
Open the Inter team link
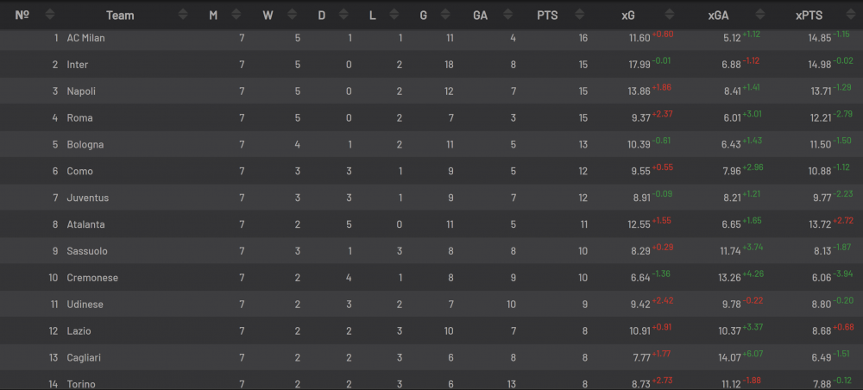coord(78,65)
